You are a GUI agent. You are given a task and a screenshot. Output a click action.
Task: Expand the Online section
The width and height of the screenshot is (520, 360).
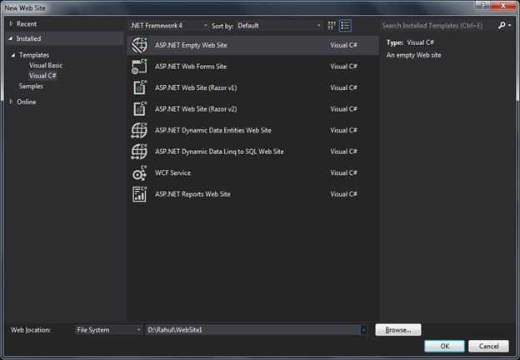11,102
